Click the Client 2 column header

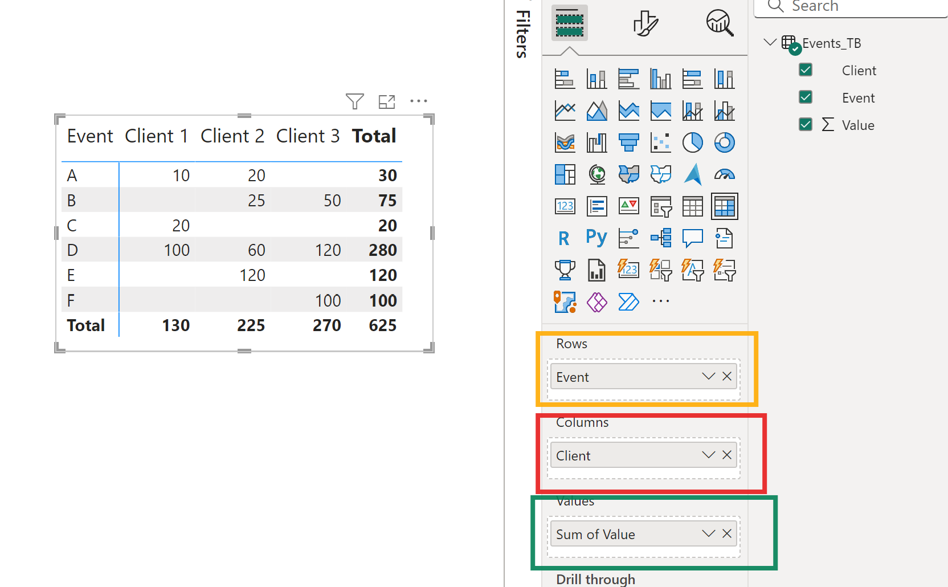point(232,136)
